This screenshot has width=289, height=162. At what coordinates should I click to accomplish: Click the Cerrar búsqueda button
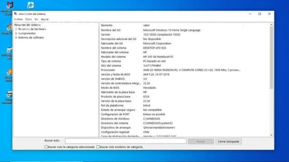click(228, 142)
